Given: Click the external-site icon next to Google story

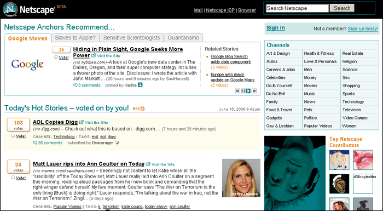Looking at the screenshot, I should (94, 55).
